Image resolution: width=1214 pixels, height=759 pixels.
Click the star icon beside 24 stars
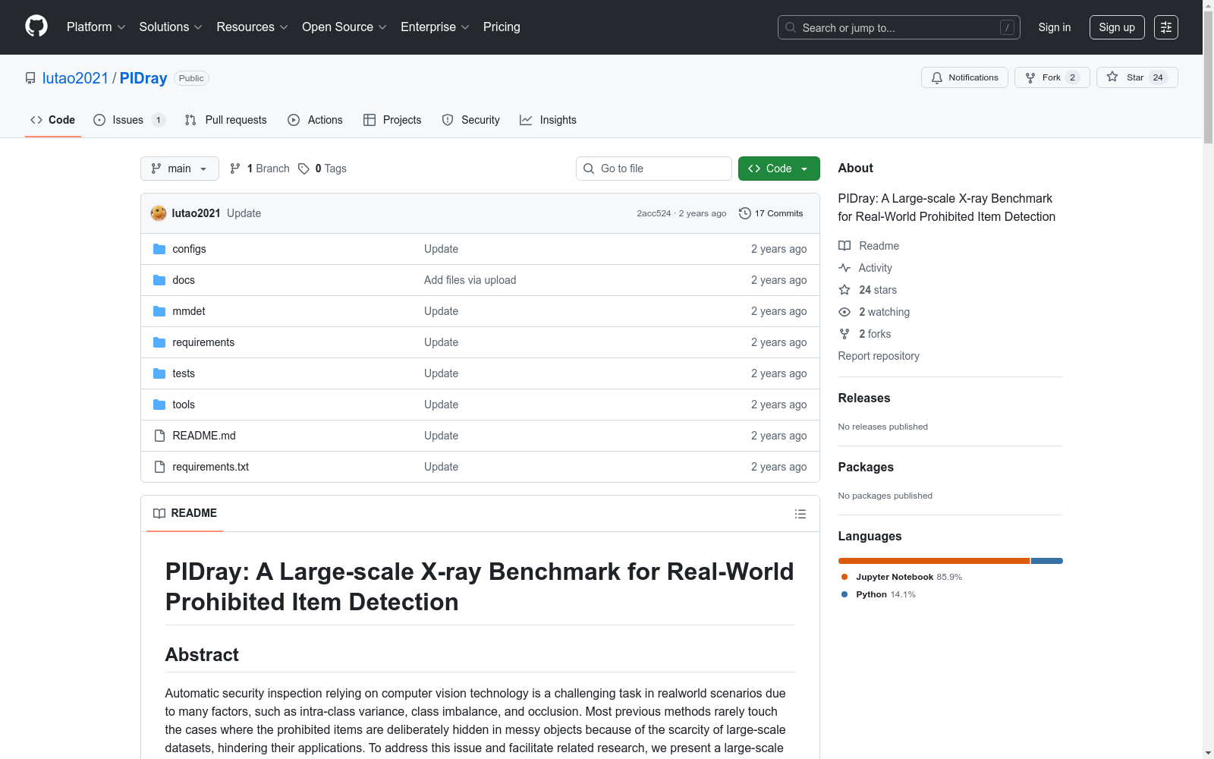pos(844,290)
